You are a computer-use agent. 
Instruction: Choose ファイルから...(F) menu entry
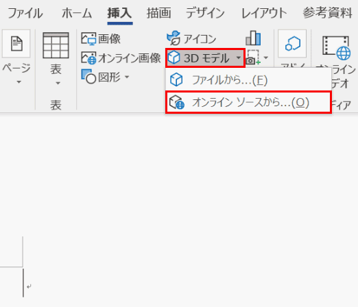click(248, 80)
